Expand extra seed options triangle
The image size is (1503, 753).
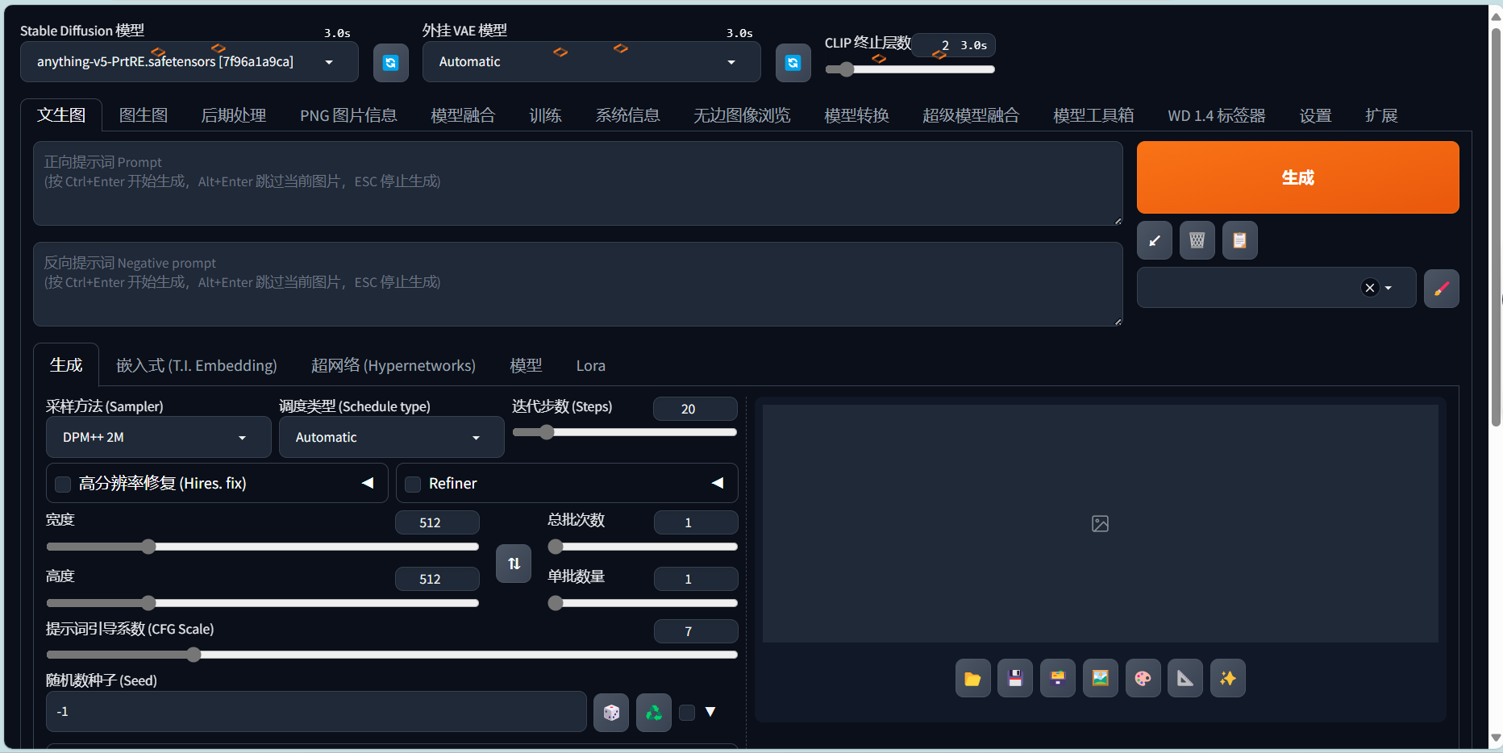coord(710,712)
